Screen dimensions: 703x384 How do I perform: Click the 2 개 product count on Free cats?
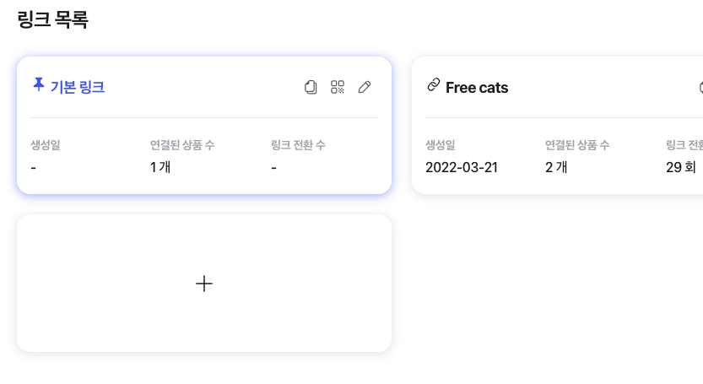[556, 167]
